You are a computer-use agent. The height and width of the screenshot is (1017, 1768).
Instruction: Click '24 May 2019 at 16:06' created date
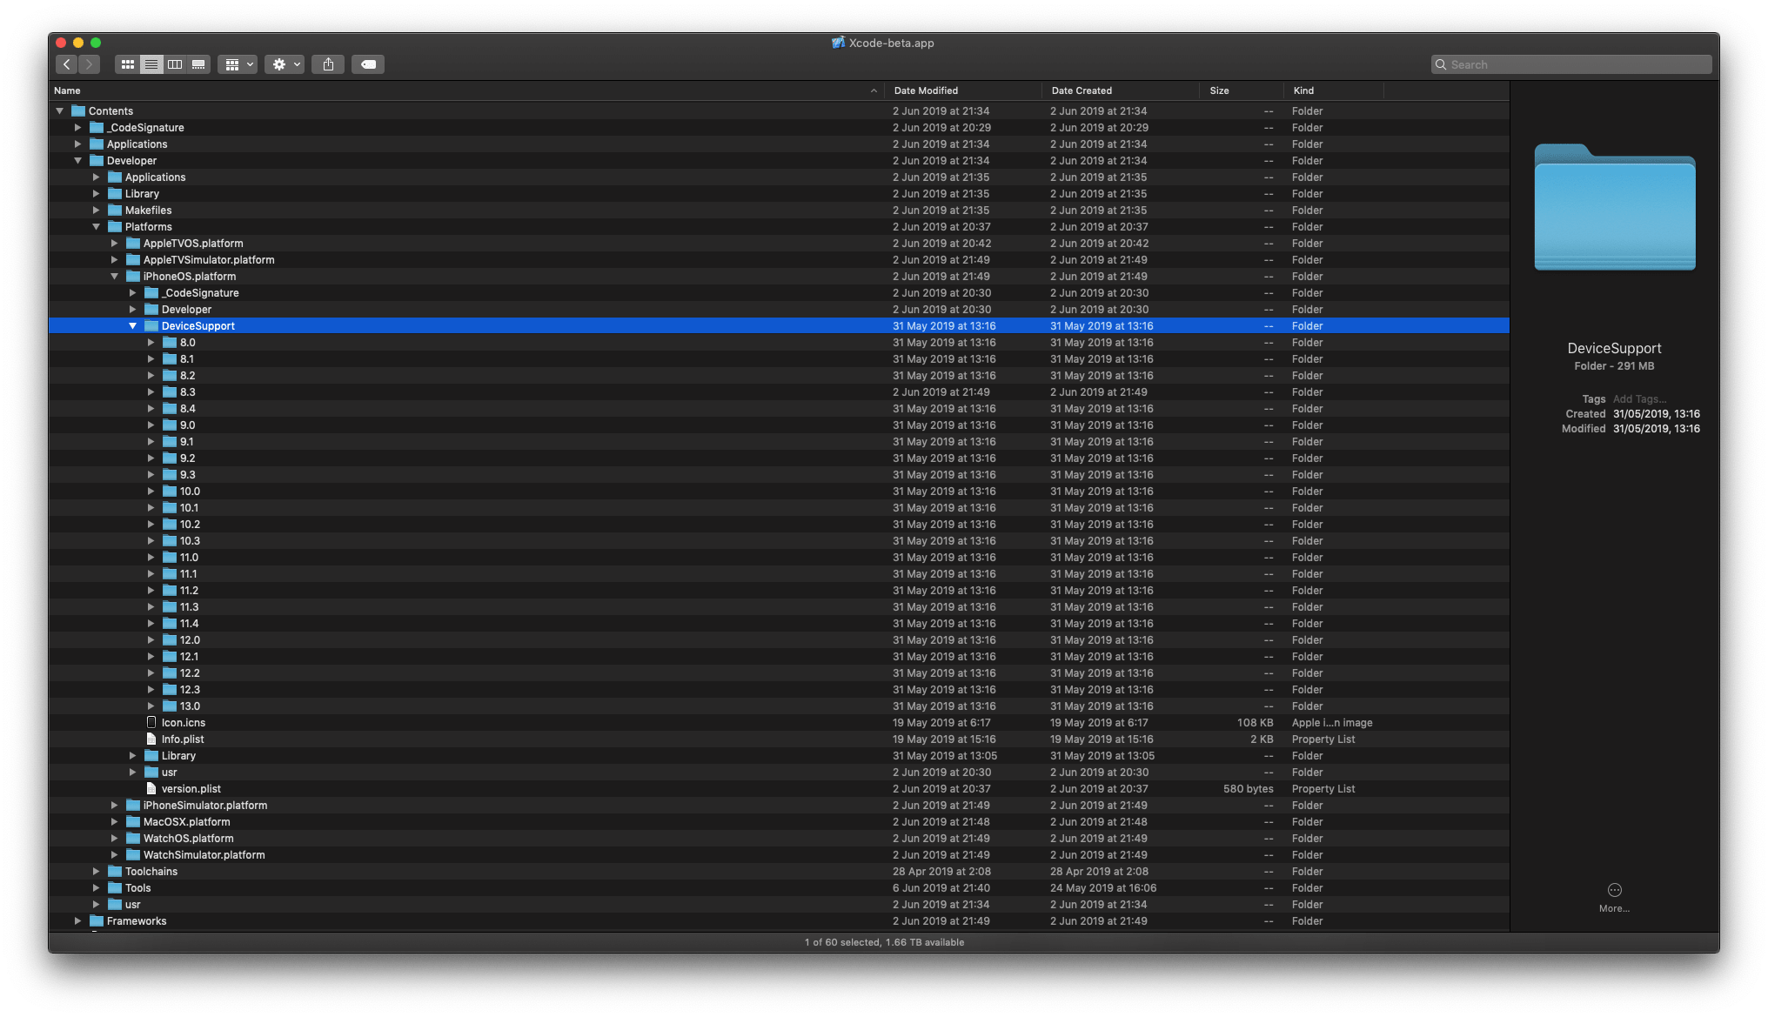[x=1103, y=888]
